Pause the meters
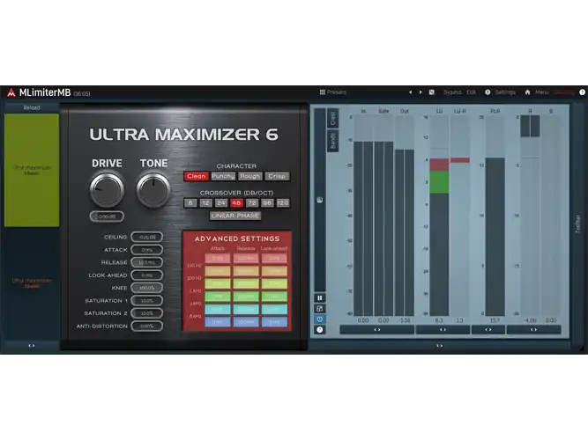 (319, 298)
